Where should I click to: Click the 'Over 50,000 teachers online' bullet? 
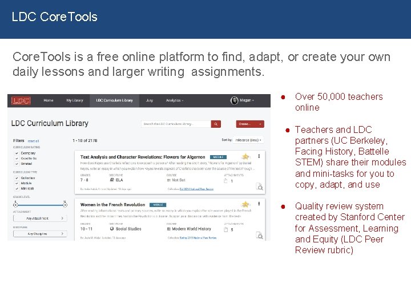(339, 102)
